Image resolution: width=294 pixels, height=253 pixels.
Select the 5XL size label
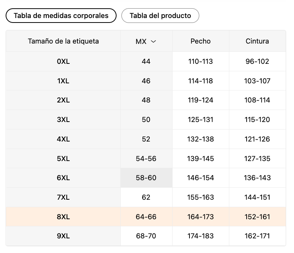coord(64,159)
